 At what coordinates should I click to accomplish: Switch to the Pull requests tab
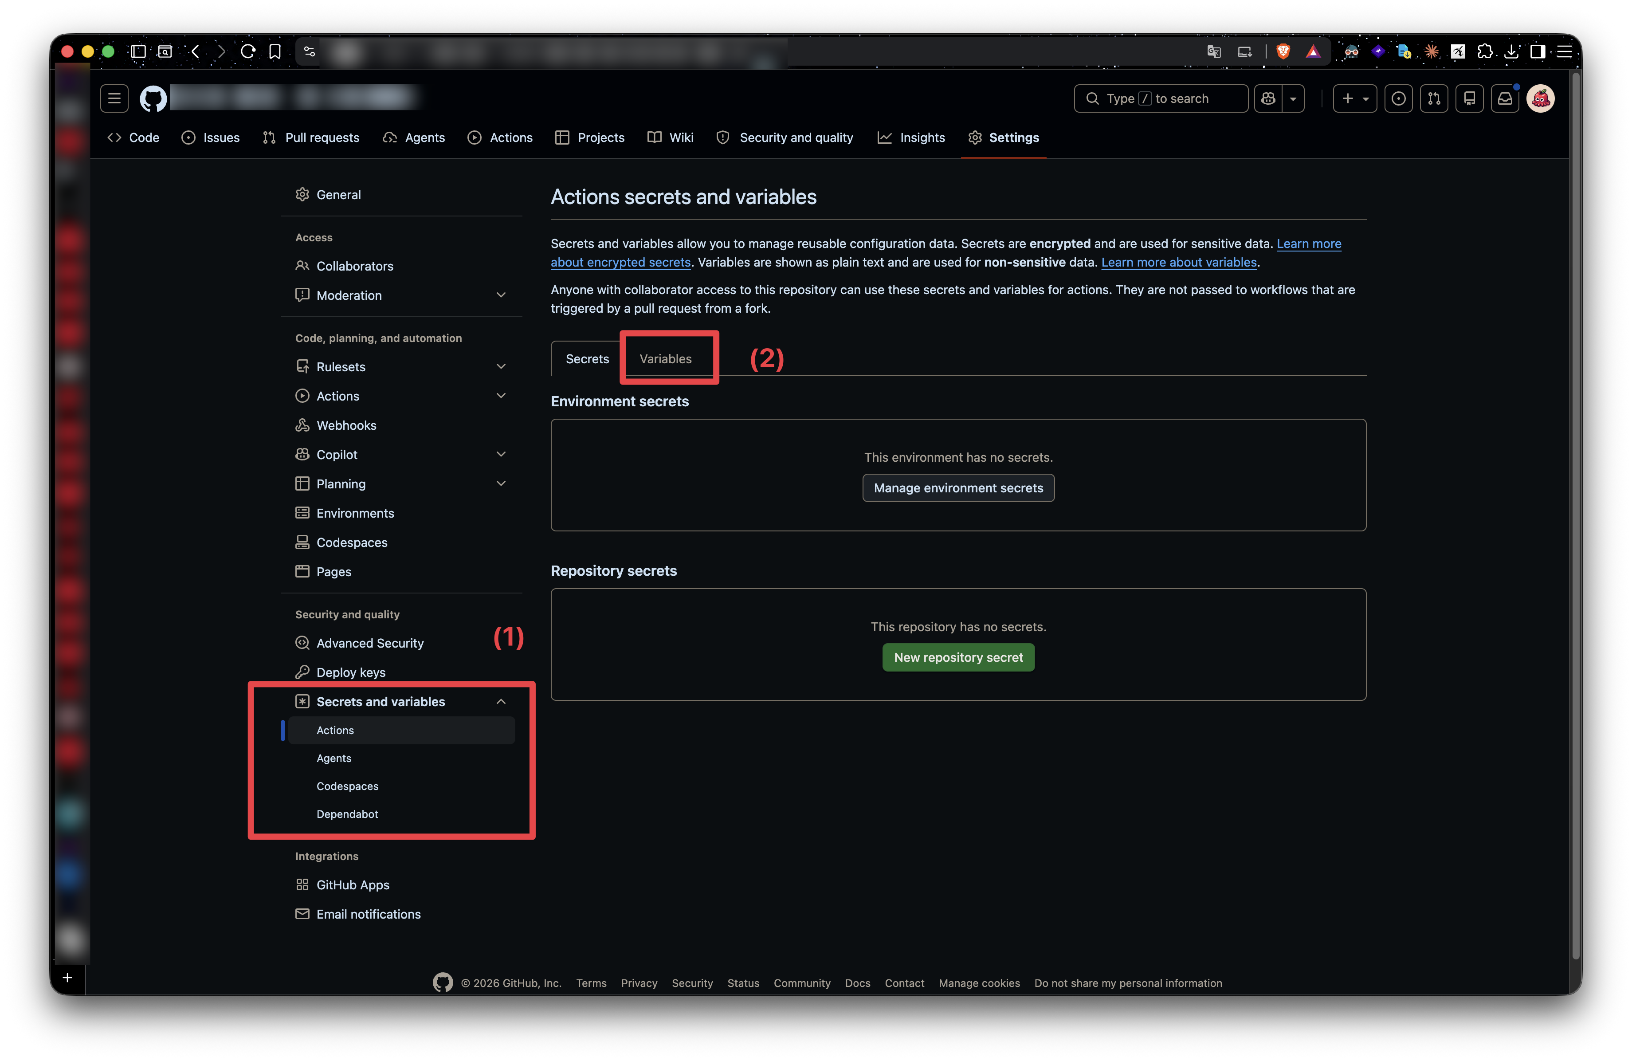pyautogui.click(x=310, y=138)
